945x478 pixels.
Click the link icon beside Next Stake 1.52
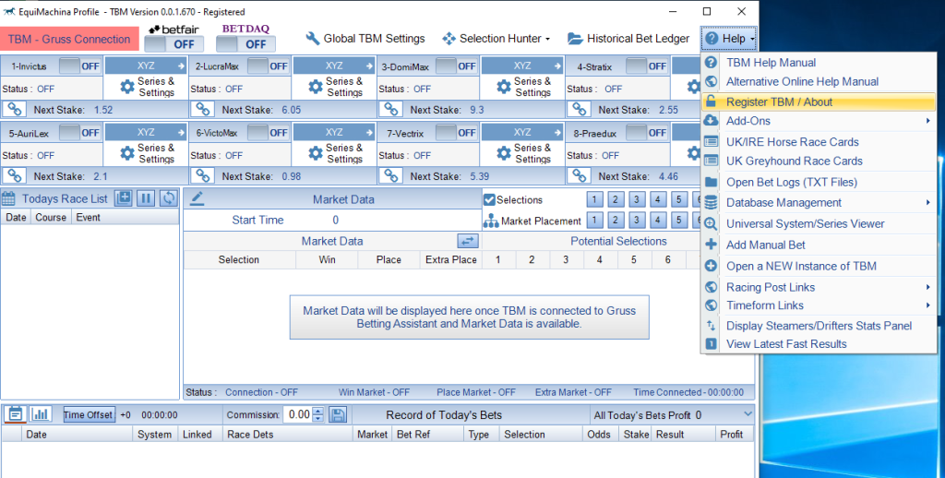click(x=15, y=110)
